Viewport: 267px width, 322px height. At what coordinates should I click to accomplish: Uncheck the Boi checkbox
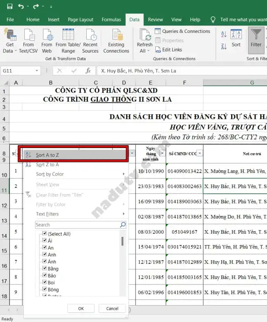44,282
